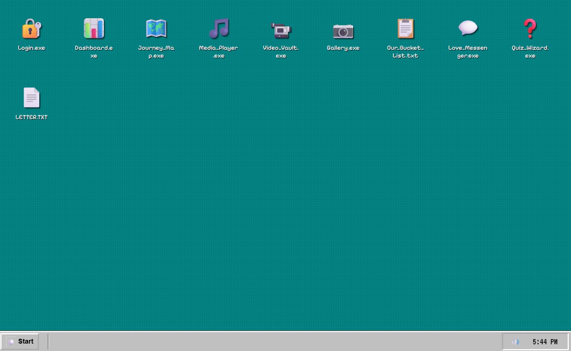571x351 pixels.
Task: Click the 5:44 PM taskbar clock
Action: pyautogui.click(x=545, y=342)
